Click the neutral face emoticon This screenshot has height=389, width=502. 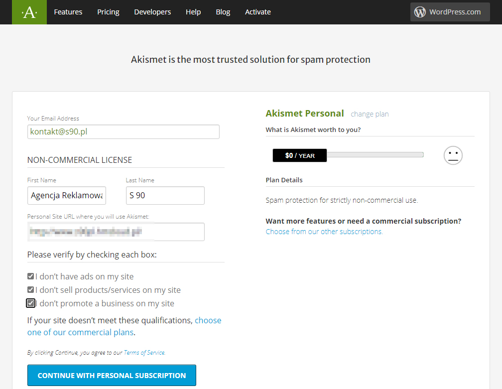click(453, 155)
